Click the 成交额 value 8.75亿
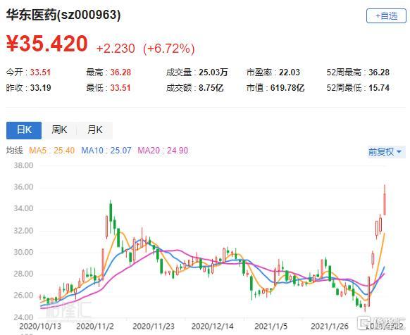This screenshot has width=410, height=335. pos(211,88)
